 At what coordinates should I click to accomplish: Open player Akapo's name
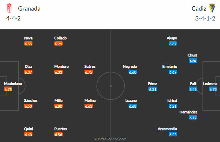pyautogui.click(x=172, y=38)
